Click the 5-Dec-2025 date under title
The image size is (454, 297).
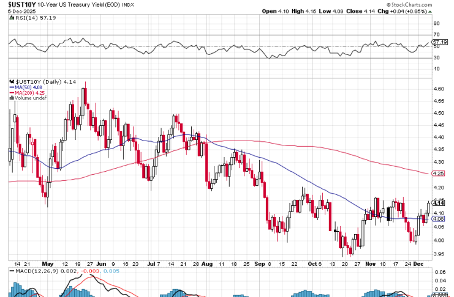[16, 11]
